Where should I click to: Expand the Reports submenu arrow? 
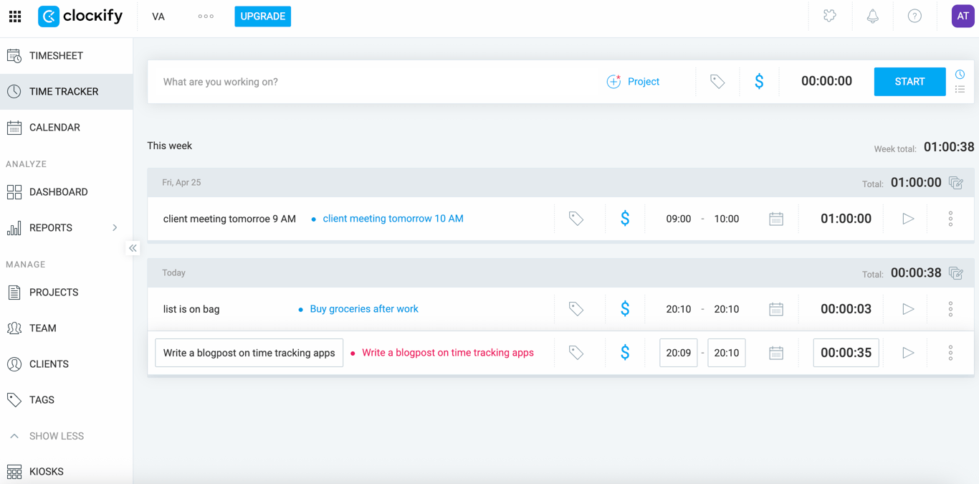(x=115, y=228)
